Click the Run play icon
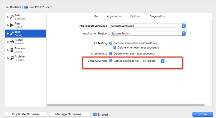This screenshot has height=118, width=216. point(12,25)
